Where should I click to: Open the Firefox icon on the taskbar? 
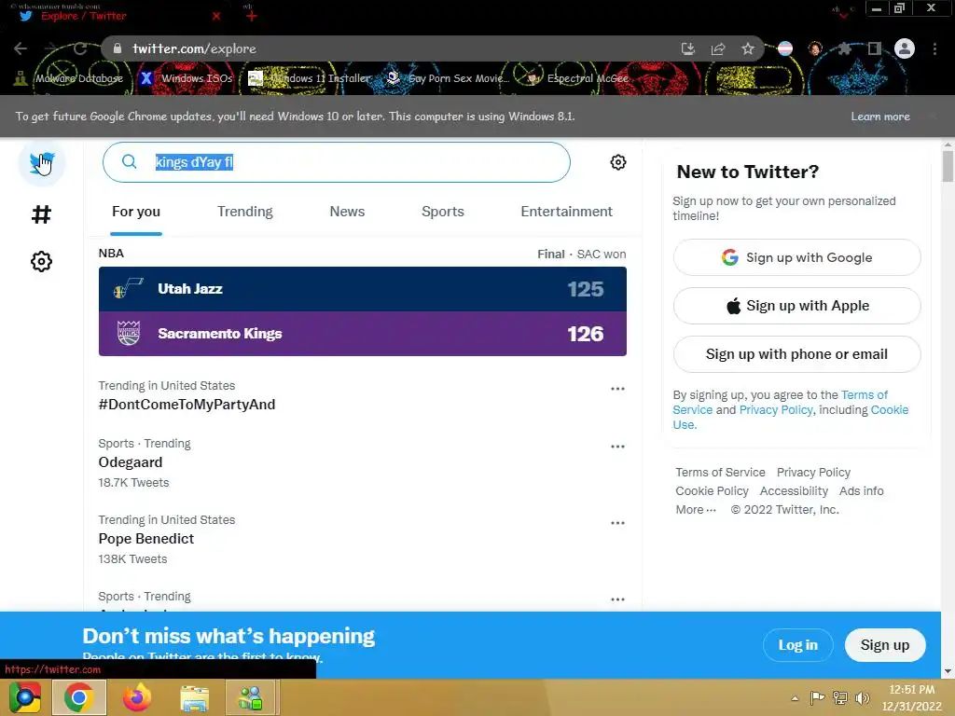137,697
